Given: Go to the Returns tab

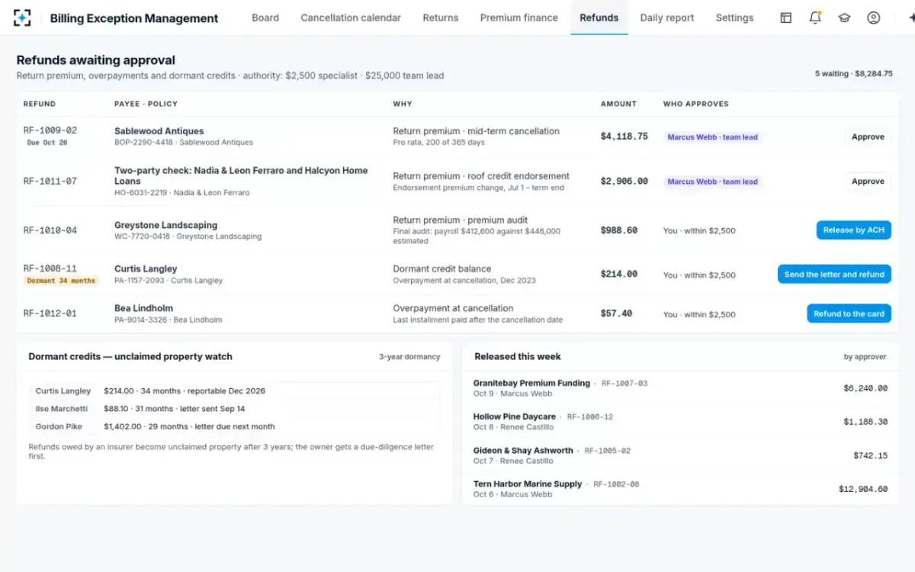Looking at the screenshot, I should pyautogui.click(x=441, y=18).
